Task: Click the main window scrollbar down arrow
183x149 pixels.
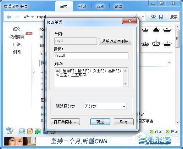Action: (x=178, y=123)
